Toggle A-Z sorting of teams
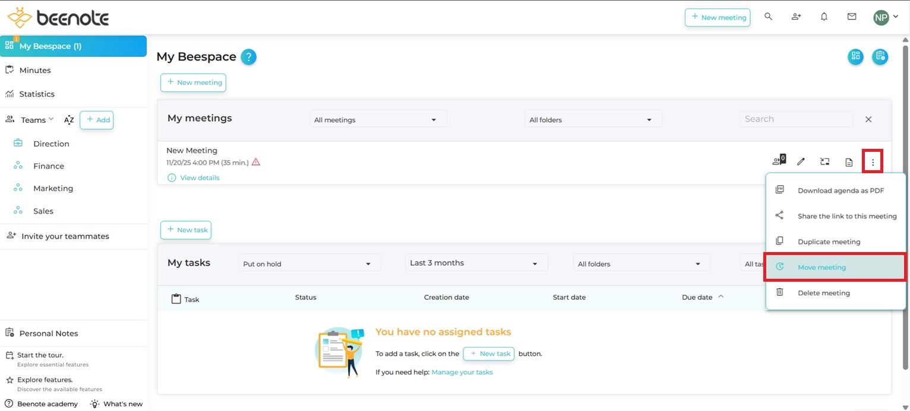 (x=69, y=120)
